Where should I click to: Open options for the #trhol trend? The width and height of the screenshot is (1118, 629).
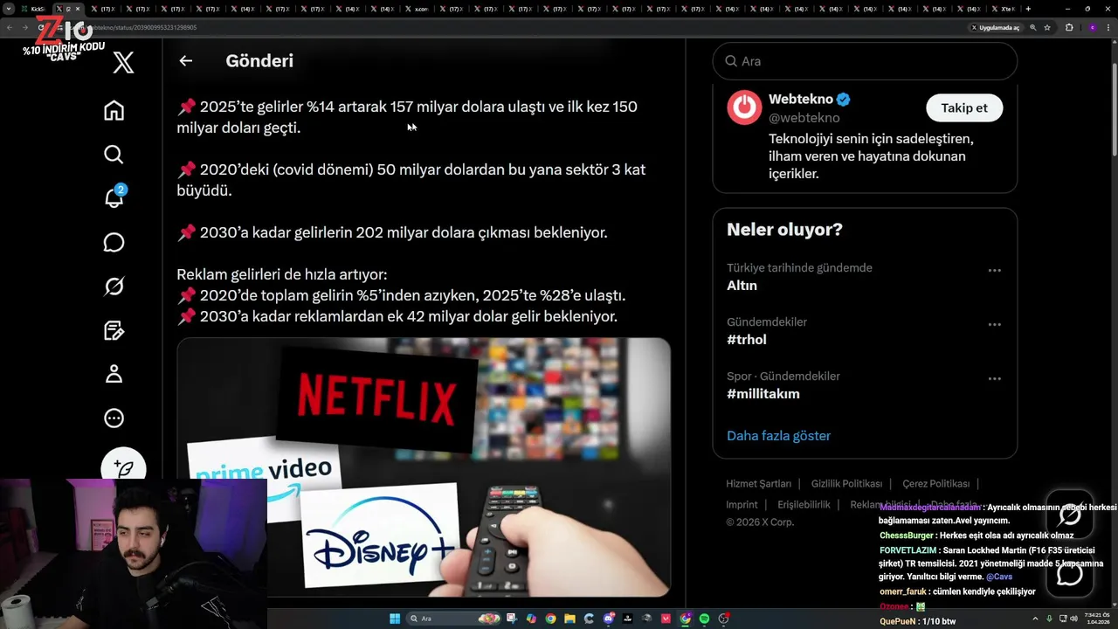click(994, 325)
